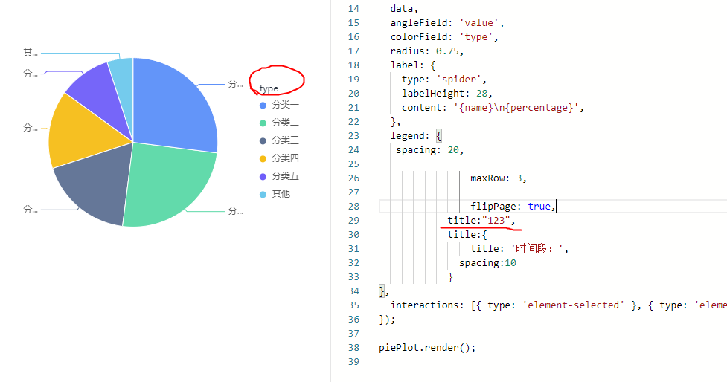727x382 pixels.
Task: Click the legend title 'type'
Action: tap(269, 88)
